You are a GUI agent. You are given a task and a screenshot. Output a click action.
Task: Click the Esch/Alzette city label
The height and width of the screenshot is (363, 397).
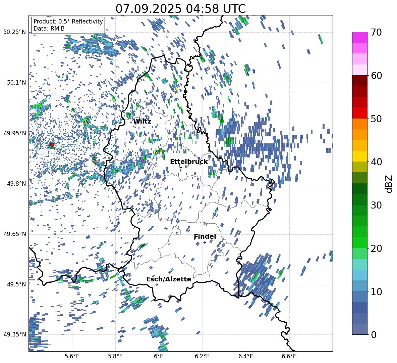pyautogui.click(x=169, y=279)
